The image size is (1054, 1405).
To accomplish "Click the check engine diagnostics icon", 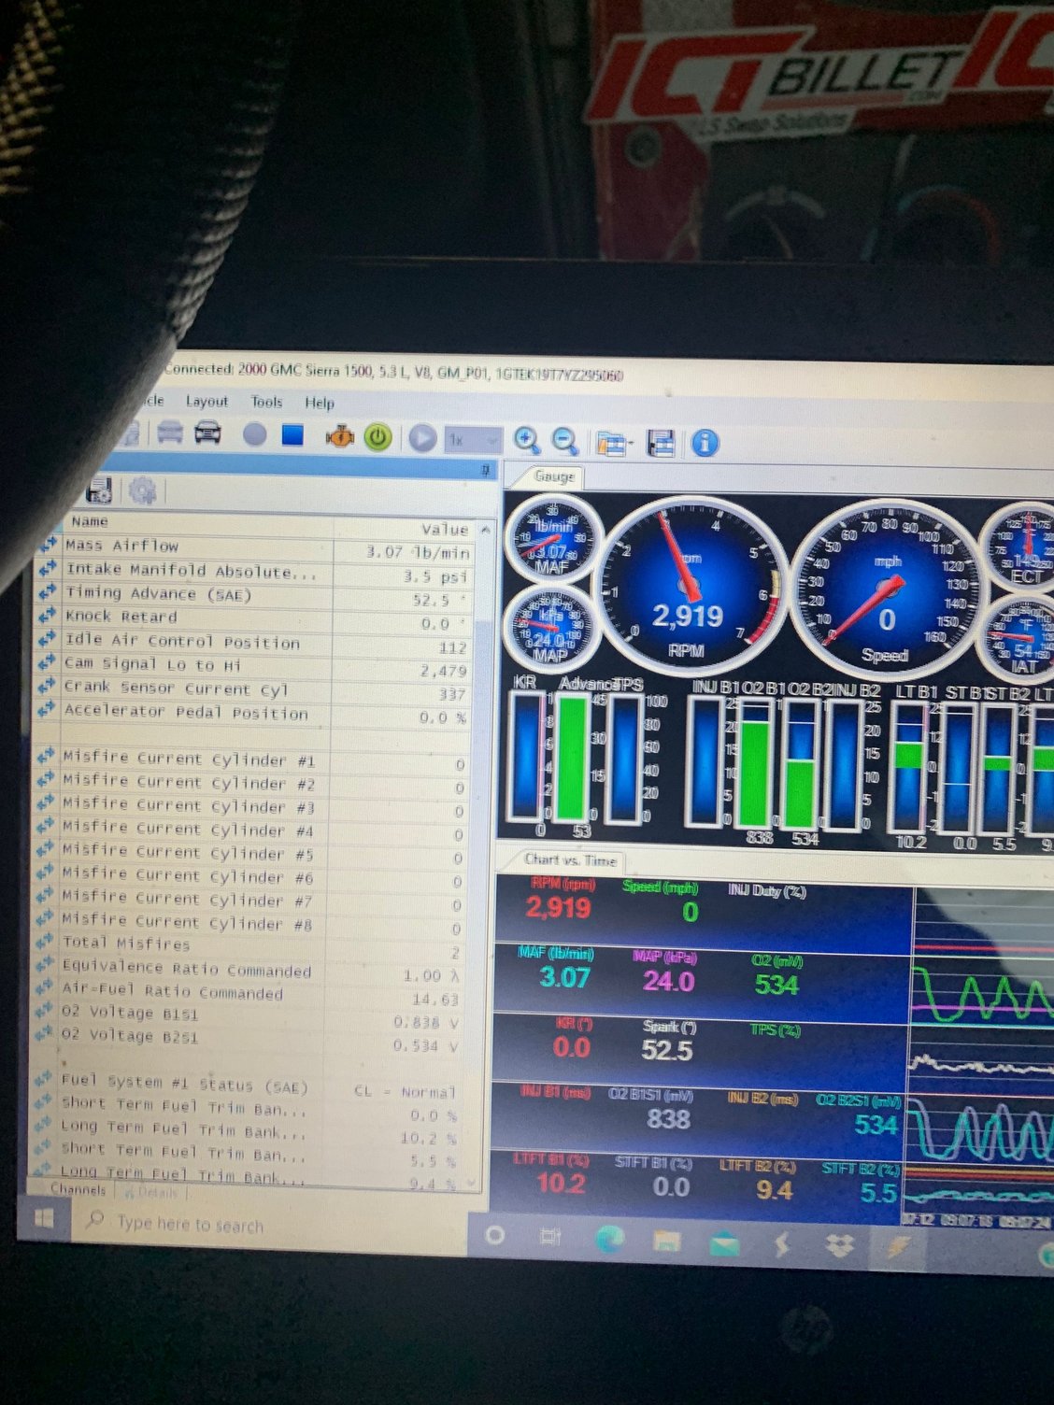I will tap(339, 436).
